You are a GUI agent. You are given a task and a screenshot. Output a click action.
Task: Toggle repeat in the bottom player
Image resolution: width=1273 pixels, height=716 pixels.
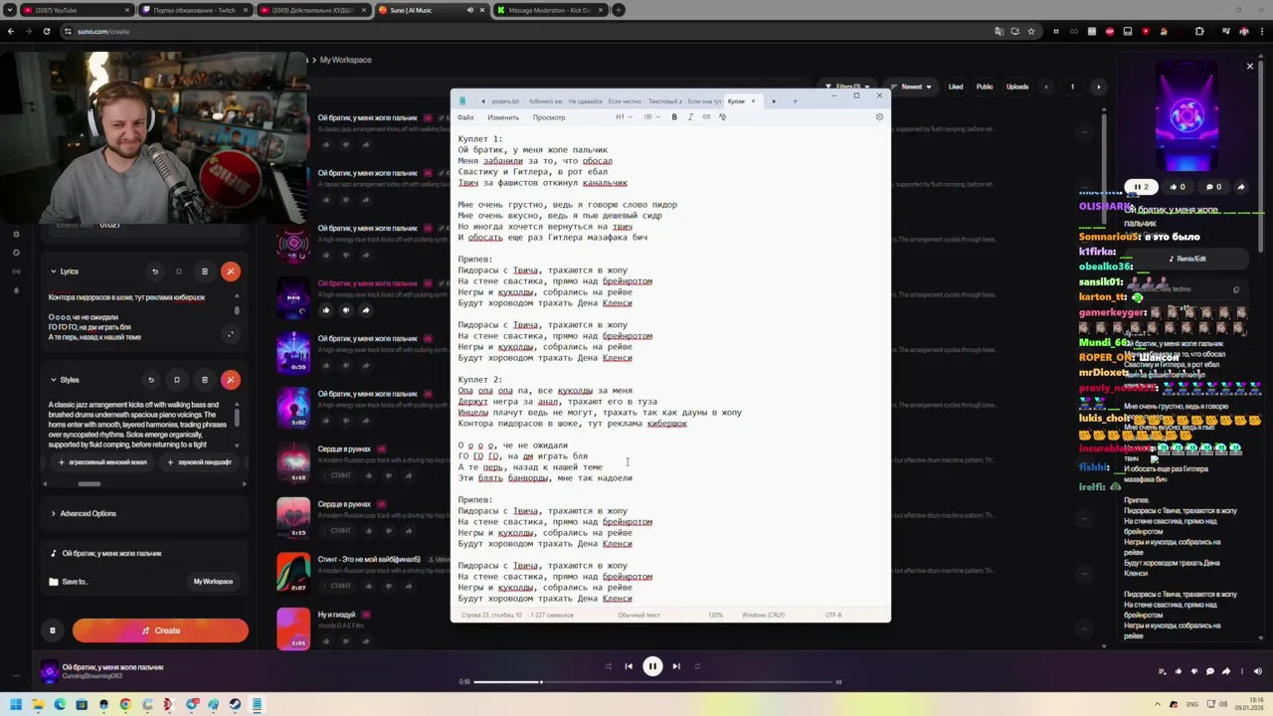pyautogui.click(x=697, y=666)
